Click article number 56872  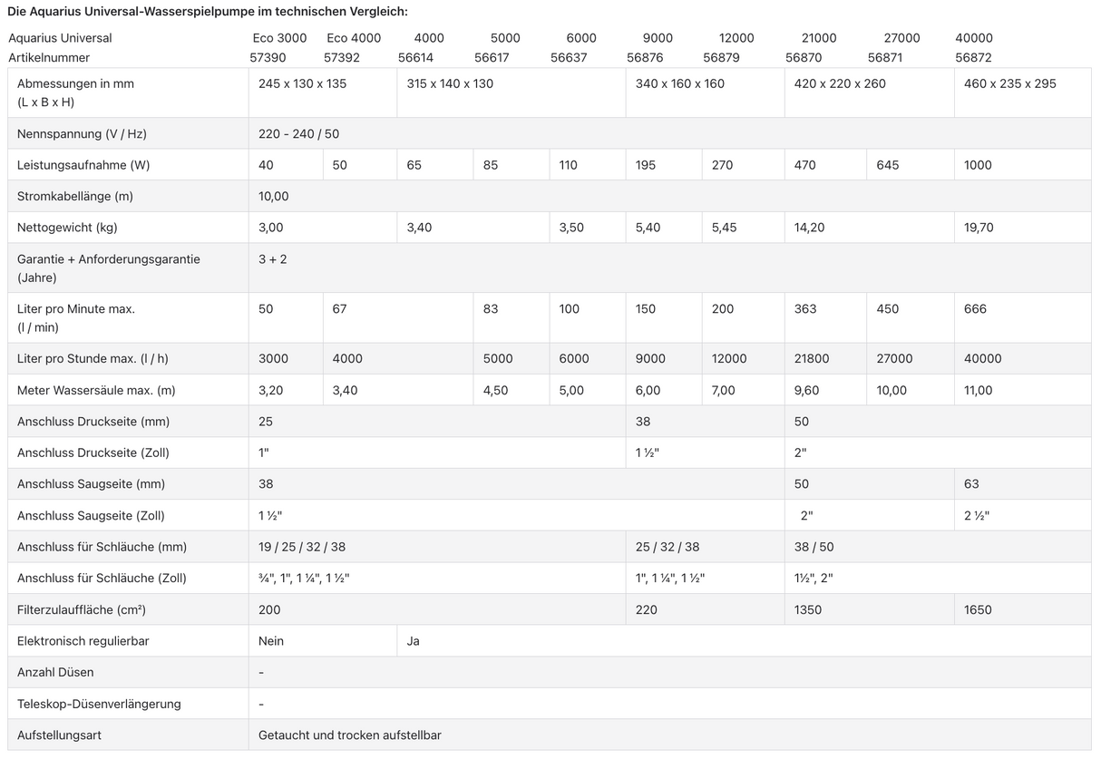click(x=973, y=57)
